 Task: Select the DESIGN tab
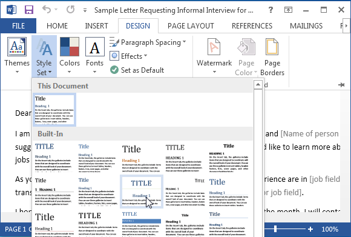[138, 26]
